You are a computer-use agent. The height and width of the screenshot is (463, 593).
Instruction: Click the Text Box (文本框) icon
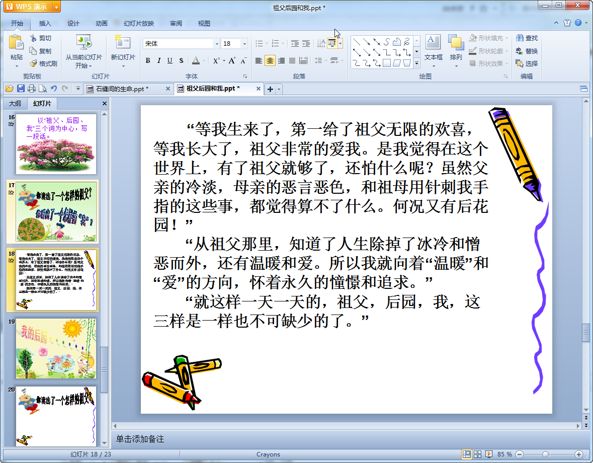433,42
